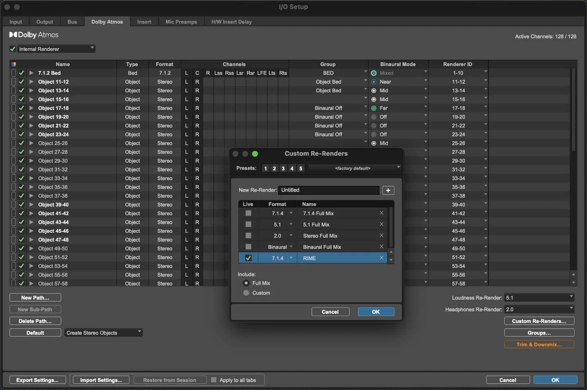Remove the Stereo Full Mix re-render
This screenshot has height=390, width=587.
point(382,235)
